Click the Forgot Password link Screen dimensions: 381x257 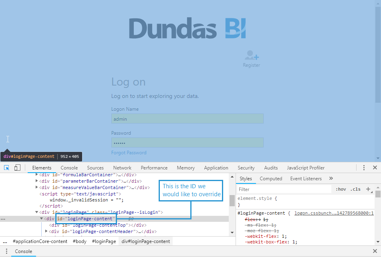(129, 153)
